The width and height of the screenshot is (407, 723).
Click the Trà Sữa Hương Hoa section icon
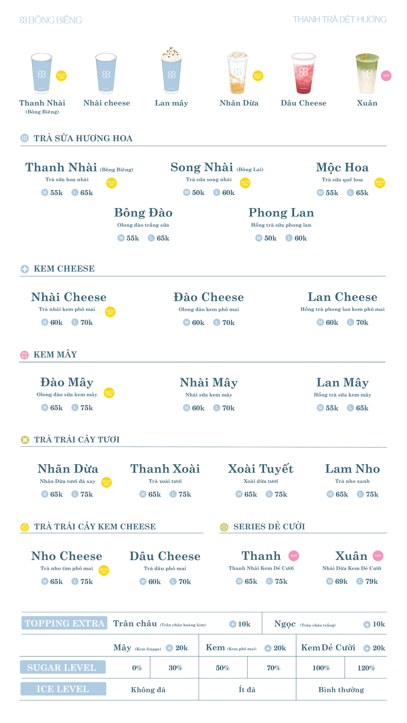25,138
